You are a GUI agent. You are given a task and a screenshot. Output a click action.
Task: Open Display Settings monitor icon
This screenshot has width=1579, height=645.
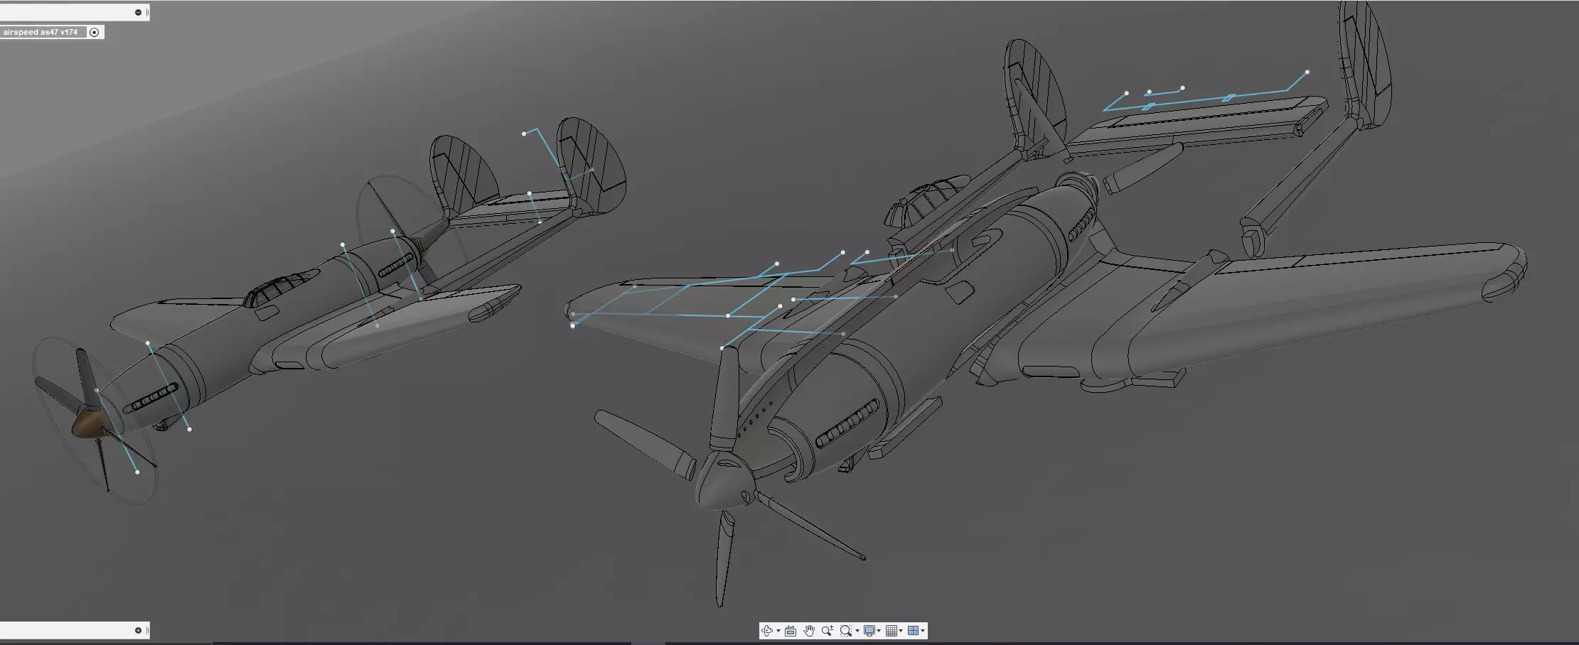[869, 631]
